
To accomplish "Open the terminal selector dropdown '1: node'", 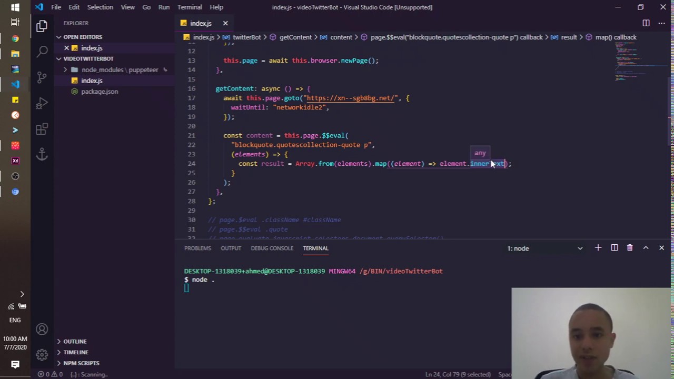I will pyautogui.click(x=545, y=248).
